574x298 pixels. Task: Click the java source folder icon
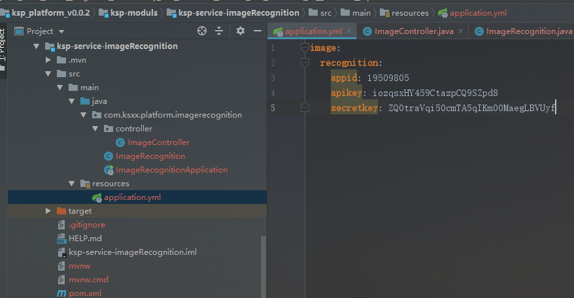pos(84,101)
